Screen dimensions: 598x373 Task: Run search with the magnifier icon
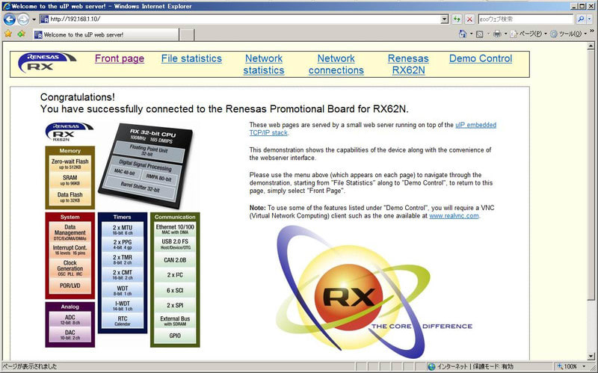(x=581, y=19)
